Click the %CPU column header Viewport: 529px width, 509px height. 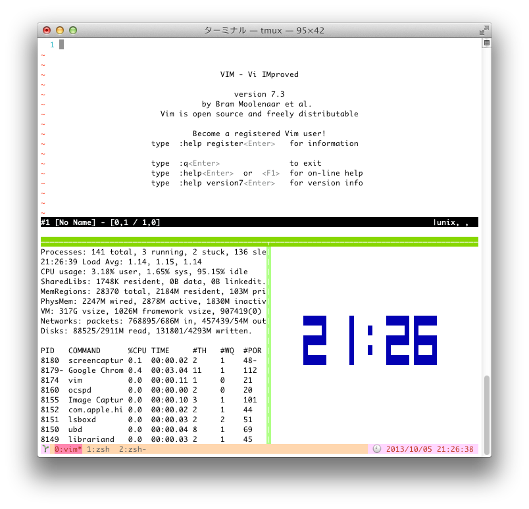coord(138,351)
